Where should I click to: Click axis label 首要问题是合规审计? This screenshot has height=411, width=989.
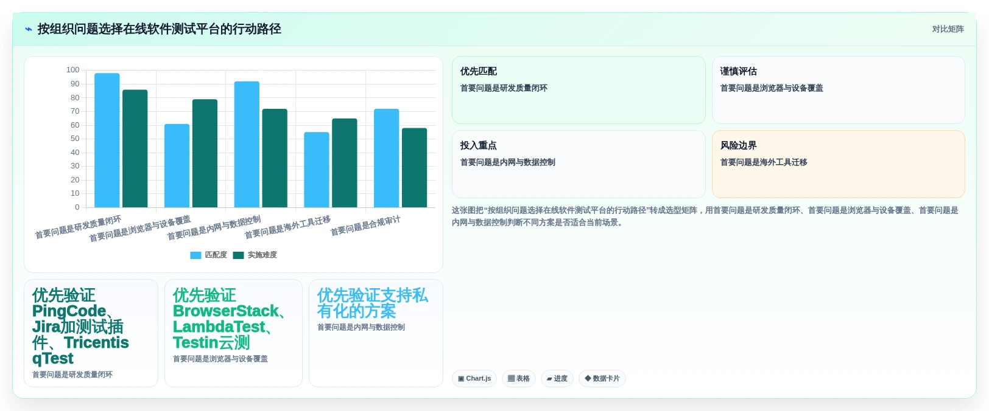pyautogui.click(x=365, y=226)
